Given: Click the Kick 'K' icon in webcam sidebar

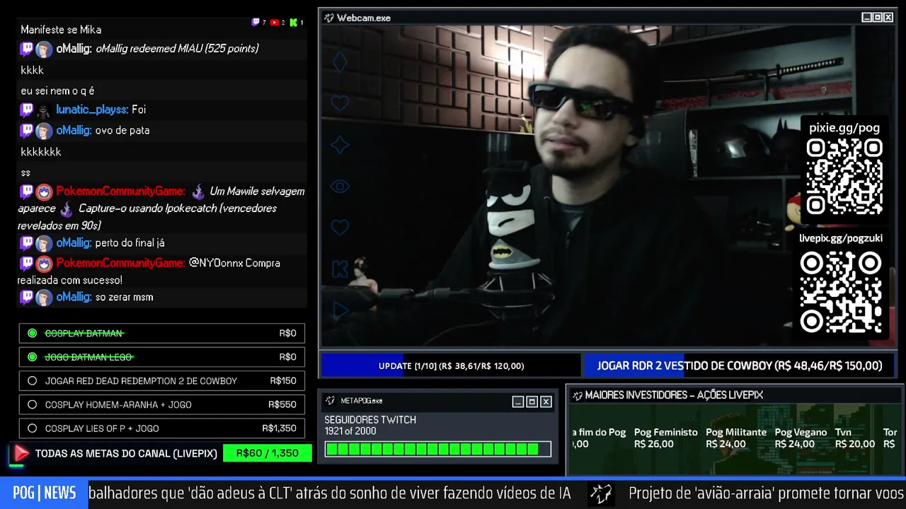Looking at the screenshot, I should click(x=340, y=269).
